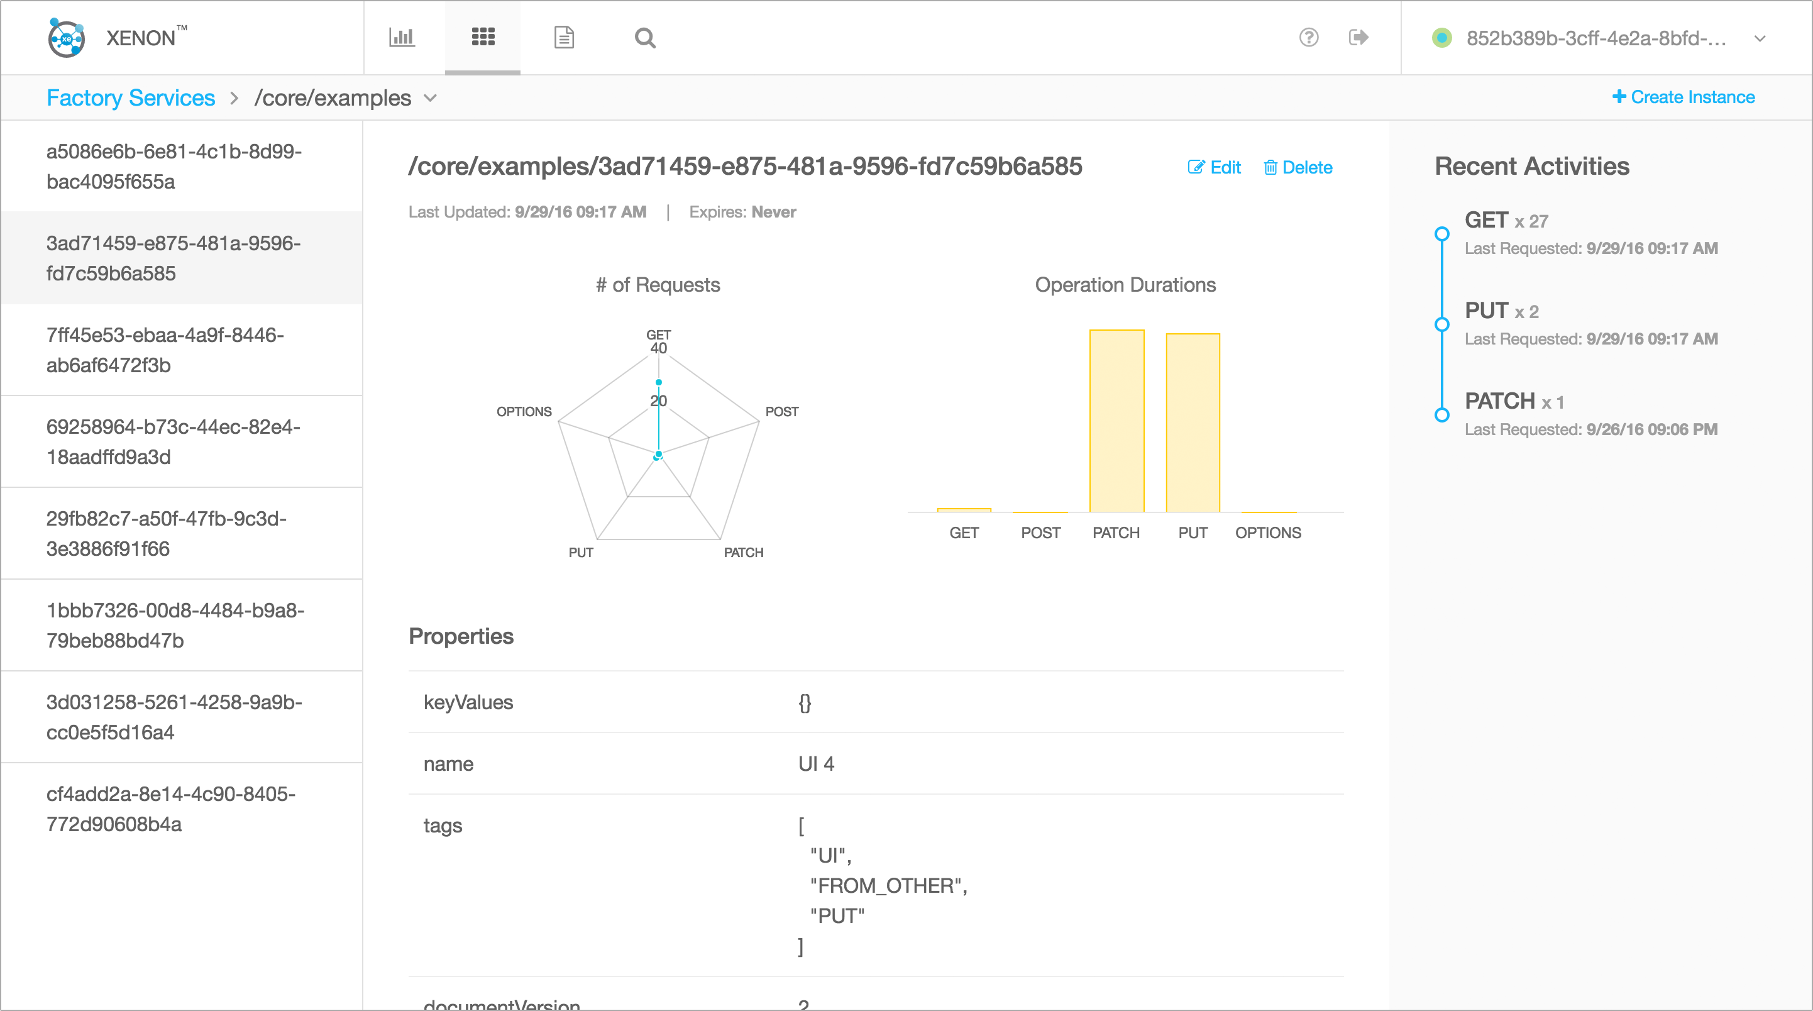Click the "FROM_OTHER" tag value

click(889, 886)
